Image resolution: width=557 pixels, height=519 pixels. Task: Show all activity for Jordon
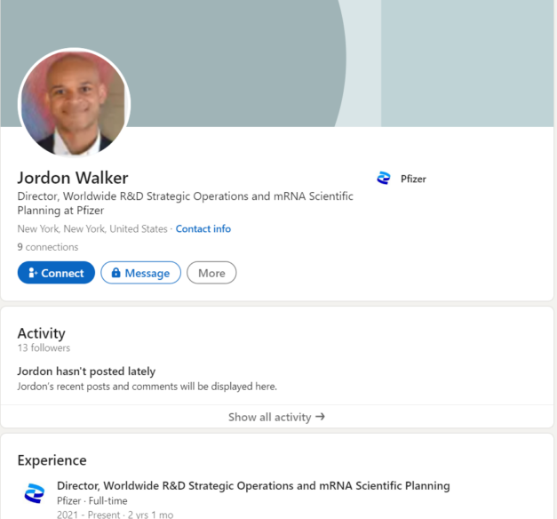coord(277,417)
